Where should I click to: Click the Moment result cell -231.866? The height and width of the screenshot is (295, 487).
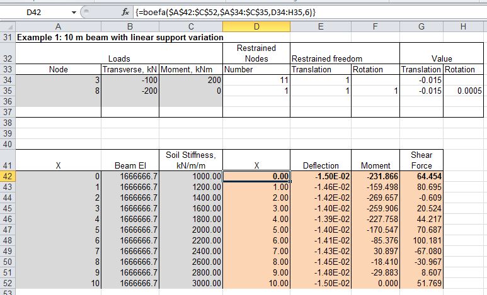375,177
